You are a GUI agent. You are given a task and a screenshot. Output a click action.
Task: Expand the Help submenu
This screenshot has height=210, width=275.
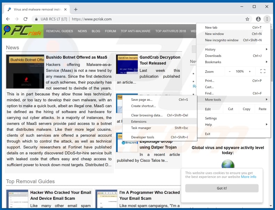234,125
